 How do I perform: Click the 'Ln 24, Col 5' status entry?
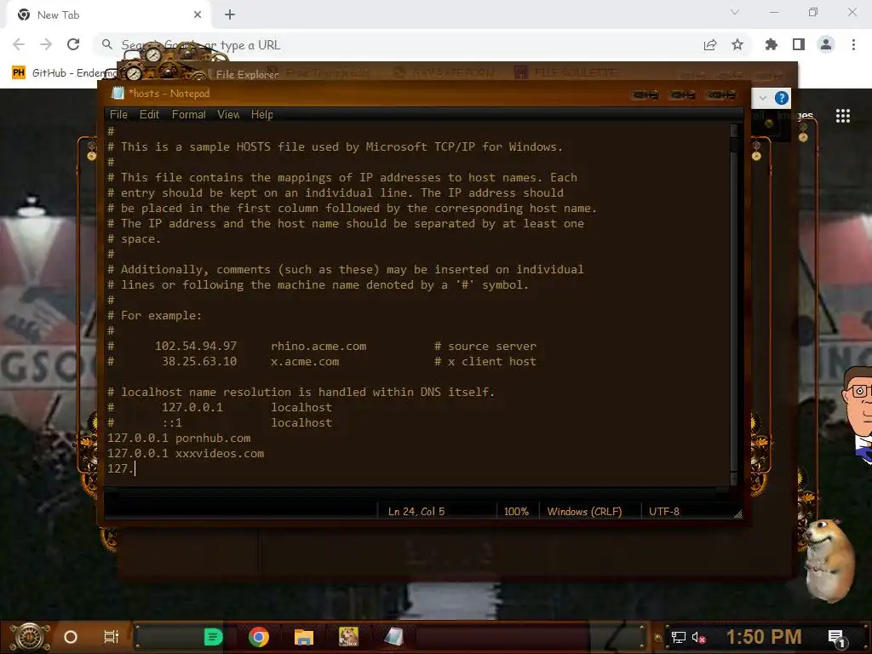tap(416, 512)
